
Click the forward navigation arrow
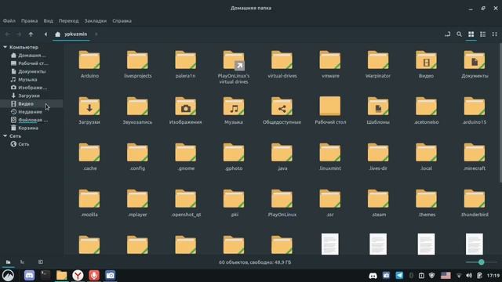pos(19,34)
